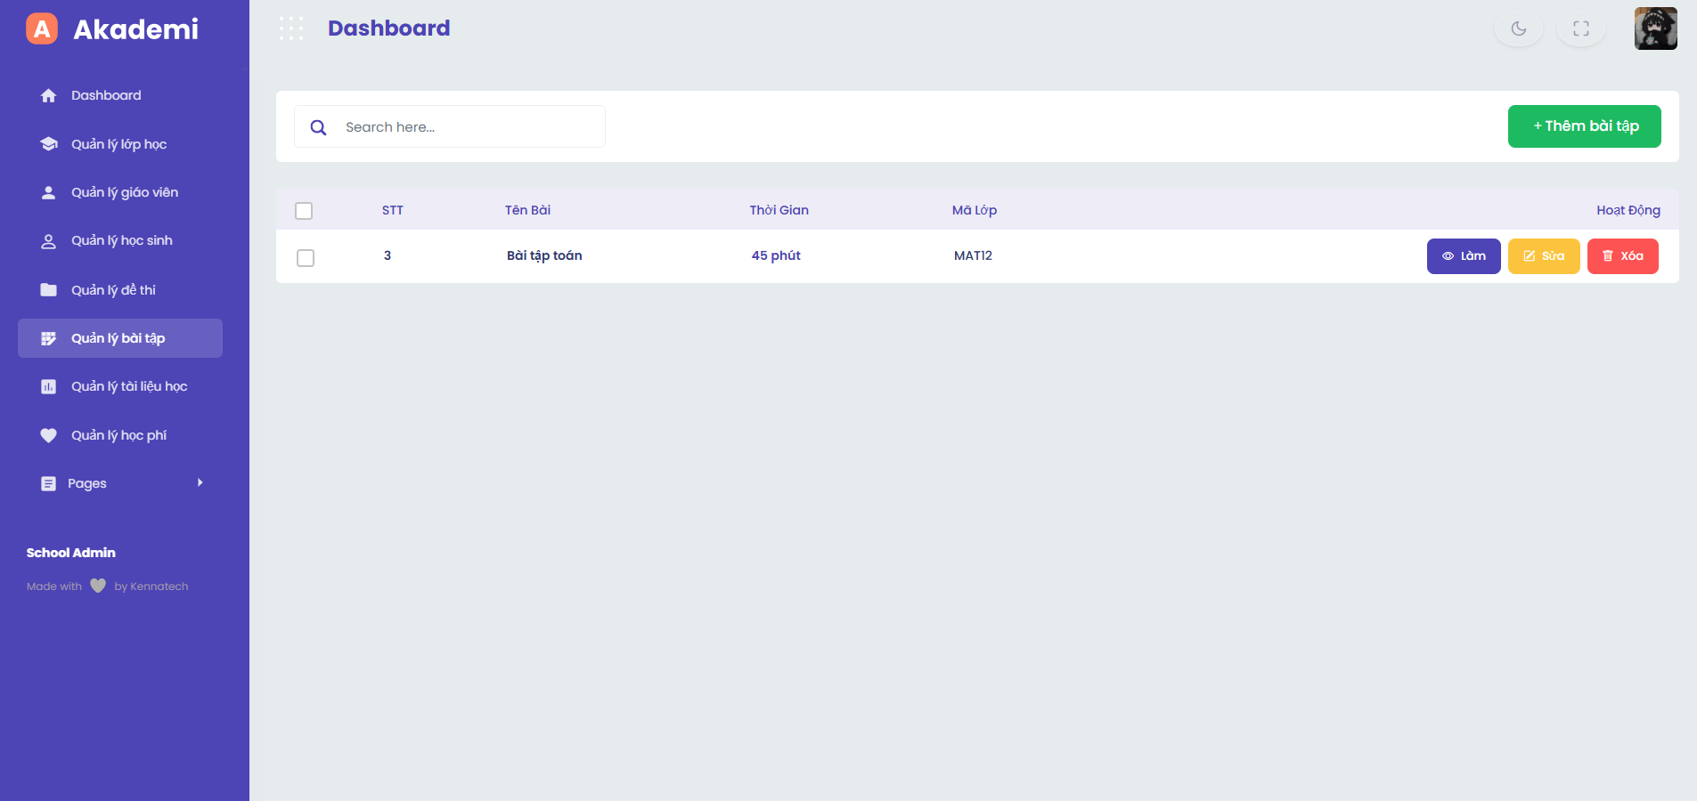The image size is (1697, 801).
Task: Check the select-all header checkbox
Action: click(x=304, y=211)
